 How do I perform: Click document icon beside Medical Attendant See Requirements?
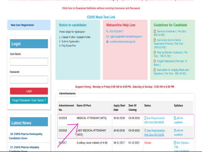tap(145, 118)
